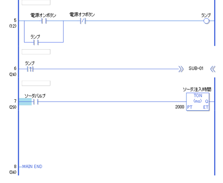Screen dimensions: 223x183
Task: Click the empty comment box above rung 5
Action: (36, 2)
